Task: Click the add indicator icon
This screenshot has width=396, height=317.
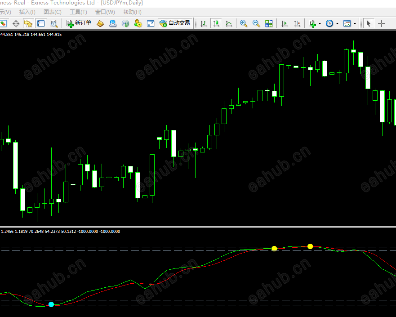Action: point(312,23)
